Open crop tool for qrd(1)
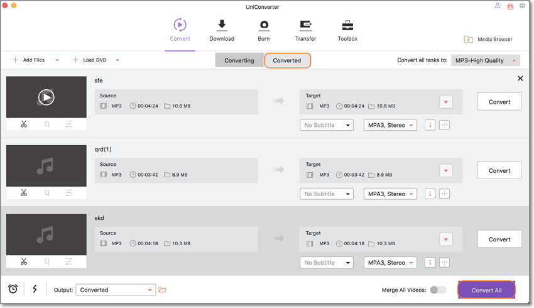Image resolution: width=534 pixels, height=308 pixels. tap(46, 193)
